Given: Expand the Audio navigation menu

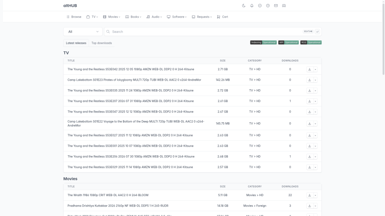Looking at the screenshot, I should [154, 17].
